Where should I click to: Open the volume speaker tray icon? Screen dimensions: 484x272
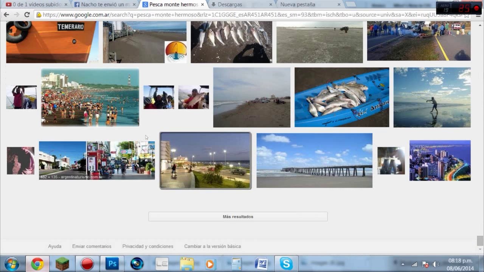tap(436, 264)
